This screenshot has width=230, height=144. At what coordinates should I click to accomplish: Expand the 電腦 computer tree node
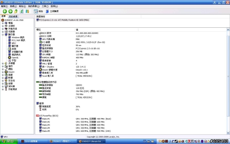click(3, 23)
